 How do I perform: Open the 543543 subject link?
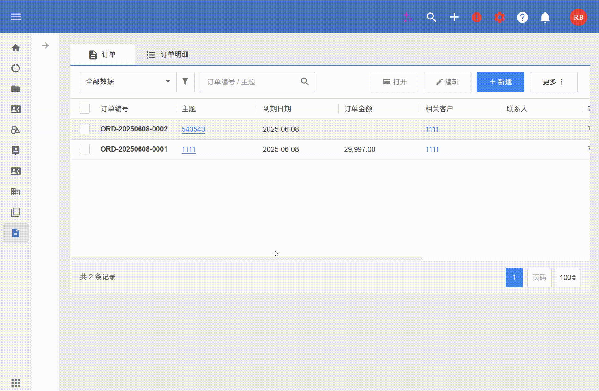coord(193,129)
